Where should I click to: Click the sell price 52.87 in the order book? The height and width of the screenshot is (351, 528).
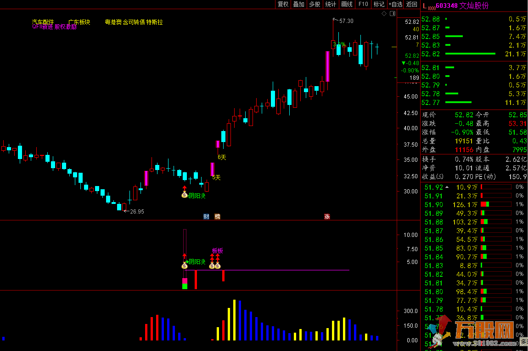coord(431,28)
